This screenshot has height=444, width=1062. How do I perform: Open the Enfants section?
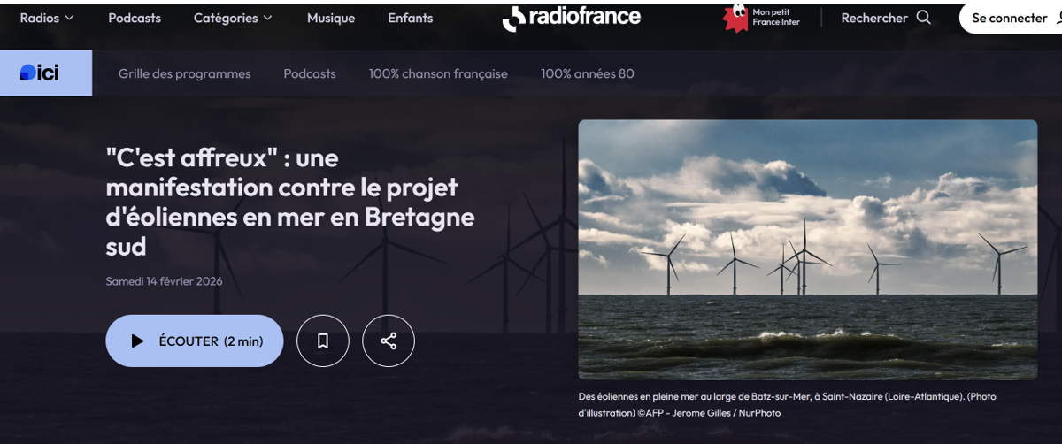(x=411, y=18)
